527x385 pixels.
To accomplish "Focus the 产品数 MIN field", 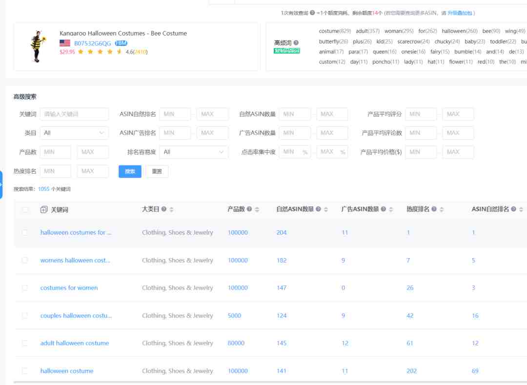I will pyautogui.click(x=56, y=152).
